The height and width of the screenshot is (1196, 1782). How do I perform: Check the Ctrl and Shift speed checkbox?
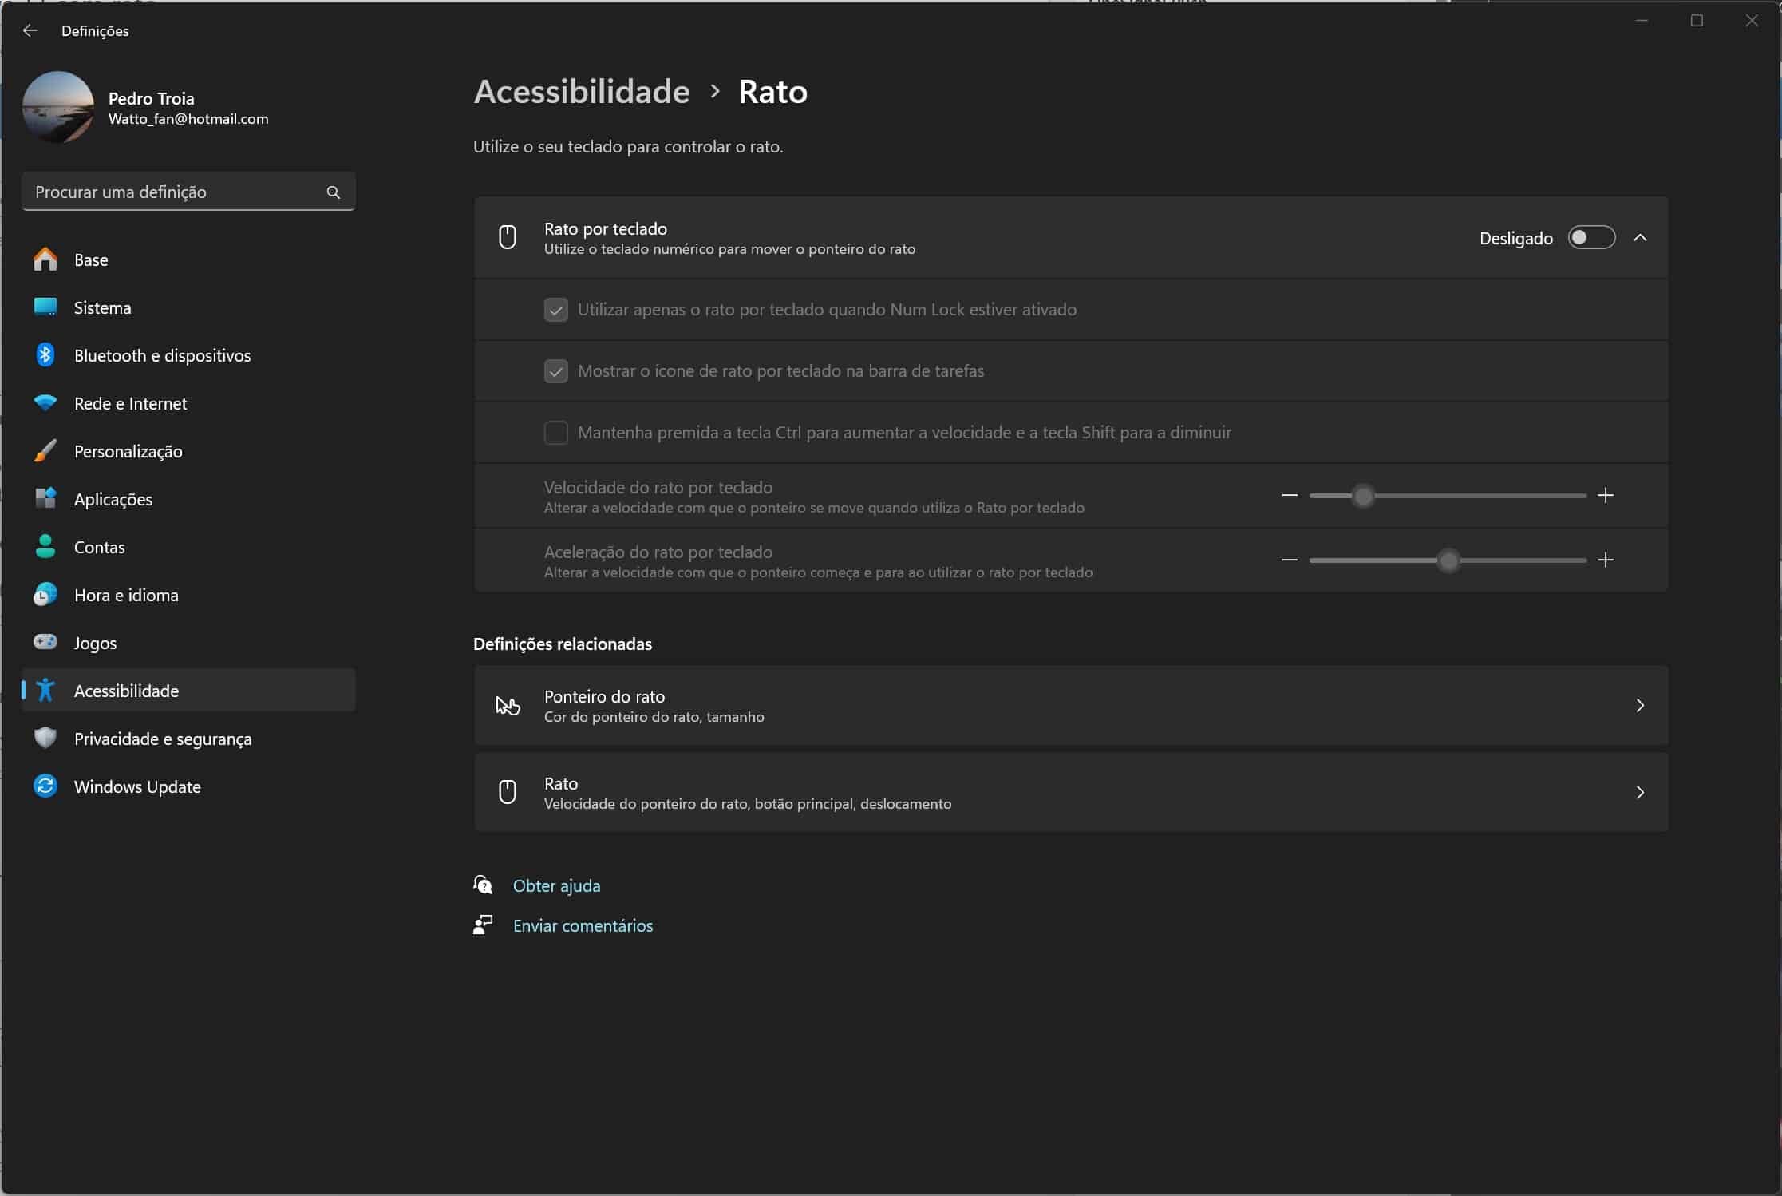556,433
